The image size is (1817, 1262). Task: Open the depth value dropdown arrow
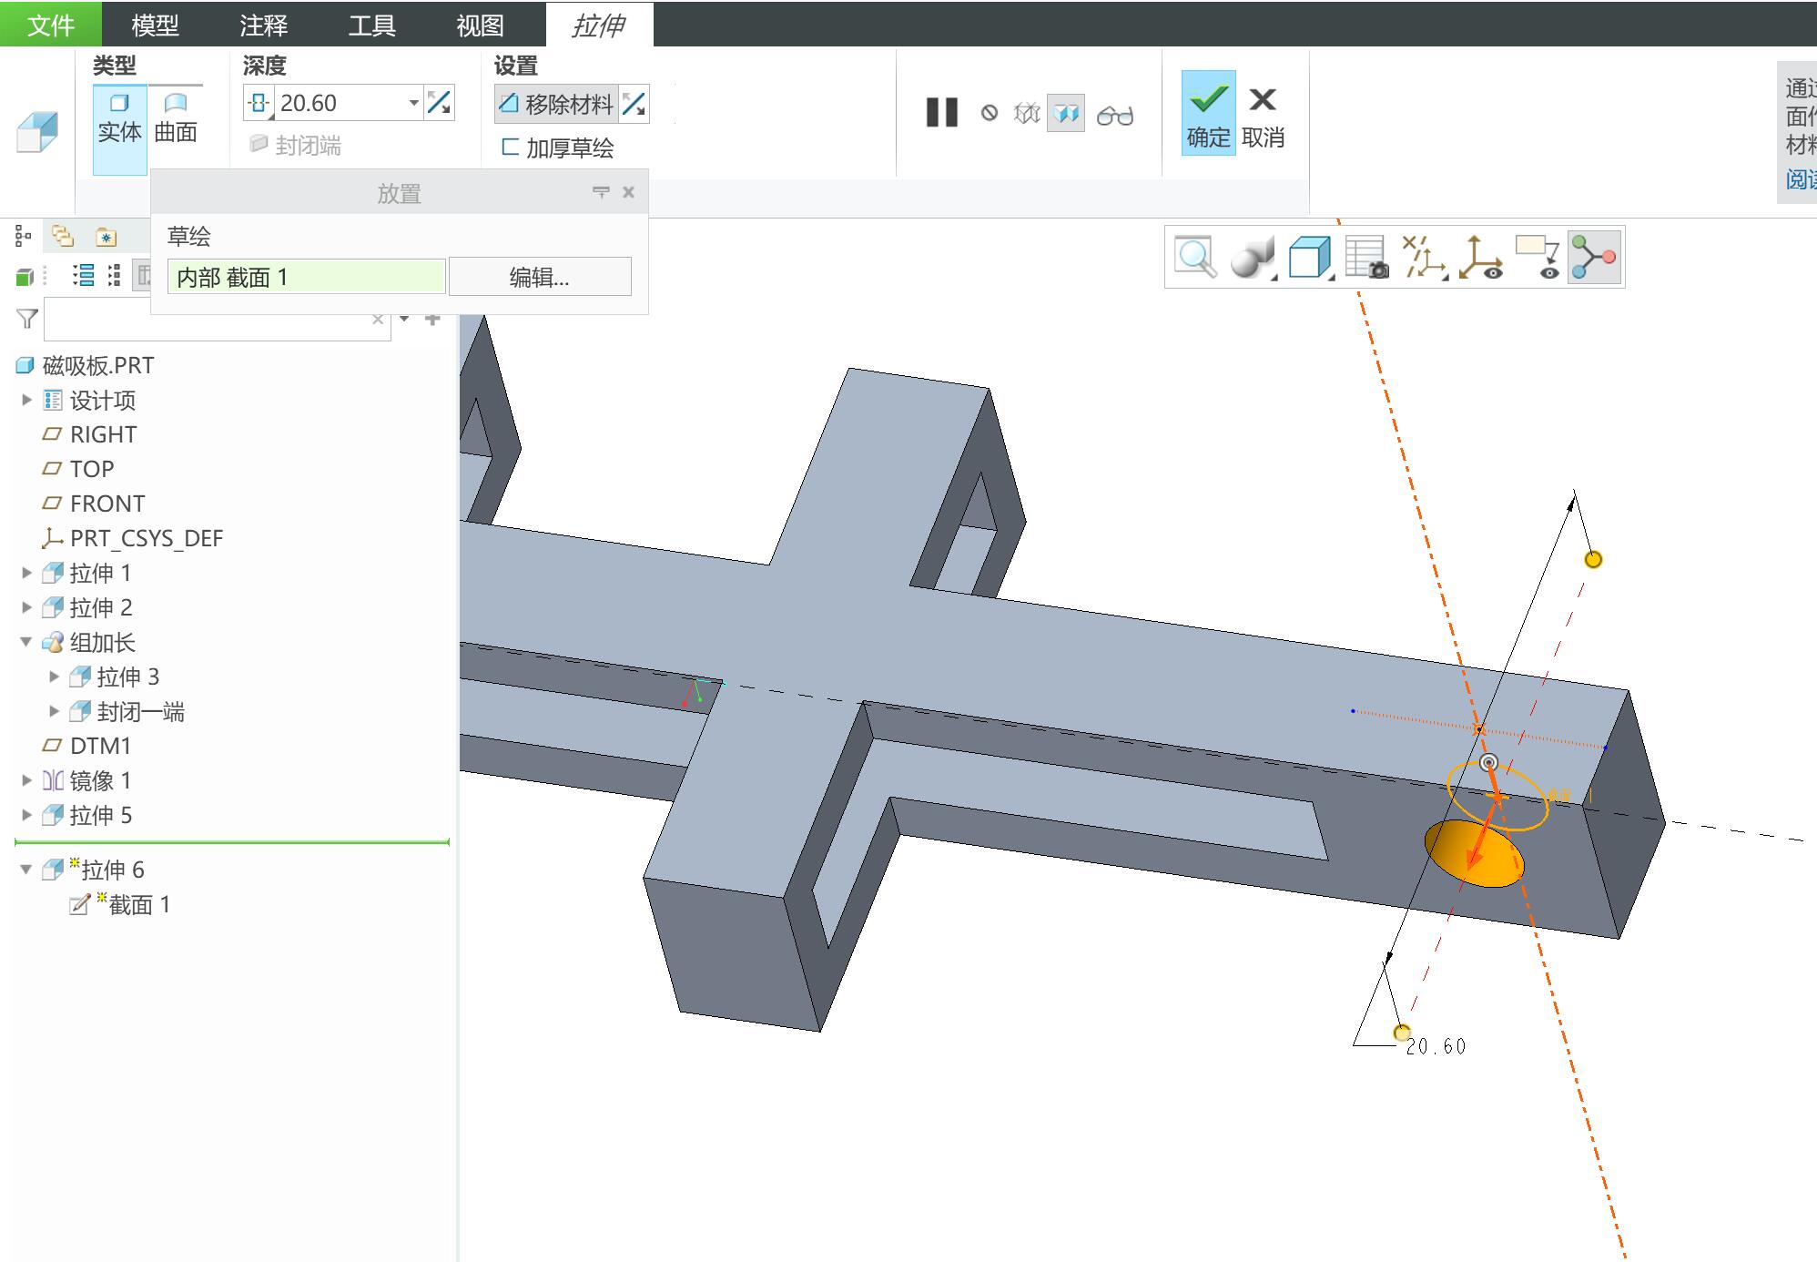pyautogui.click(x=413, y=103)
